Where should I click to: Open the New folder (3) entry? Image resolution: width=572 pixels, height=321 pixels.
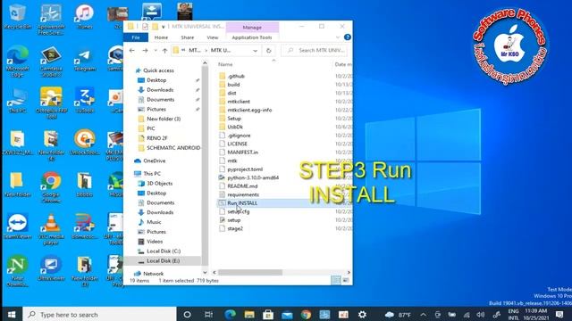pos(164,119)
